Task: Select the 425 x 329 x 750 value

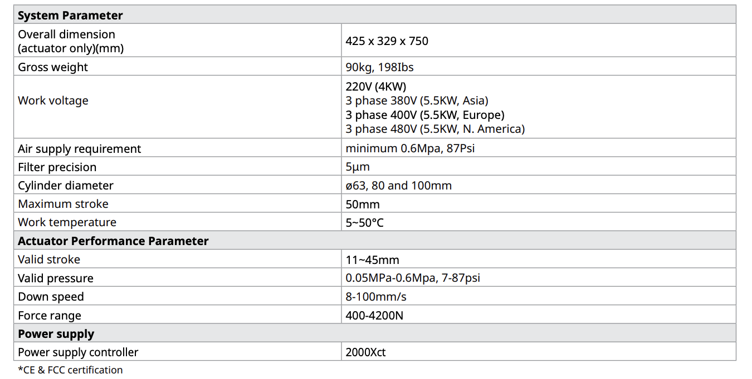Action: click(x=387, y=41)
